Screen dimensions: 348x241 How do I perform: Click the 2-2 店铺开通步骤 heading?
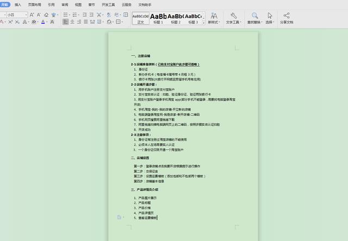[x=144, y=84]
